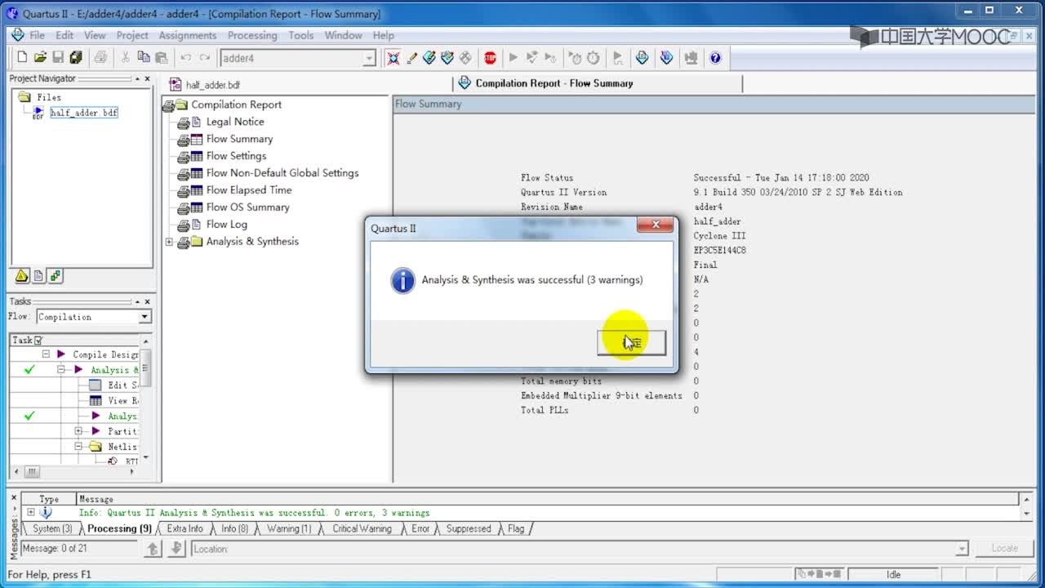Select Flow Log in report tree
The width and height of the screenshot is (1045, 588).
[226, 225]
